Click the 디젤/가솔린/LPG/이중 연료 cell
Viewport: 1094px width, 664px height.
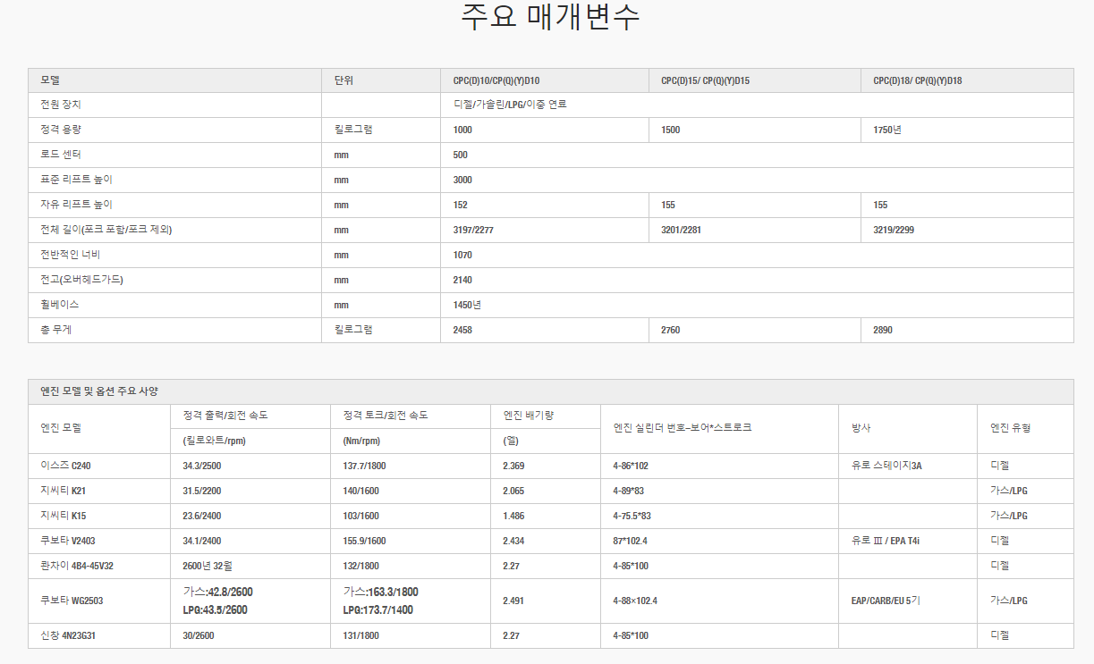click(510, 105)
